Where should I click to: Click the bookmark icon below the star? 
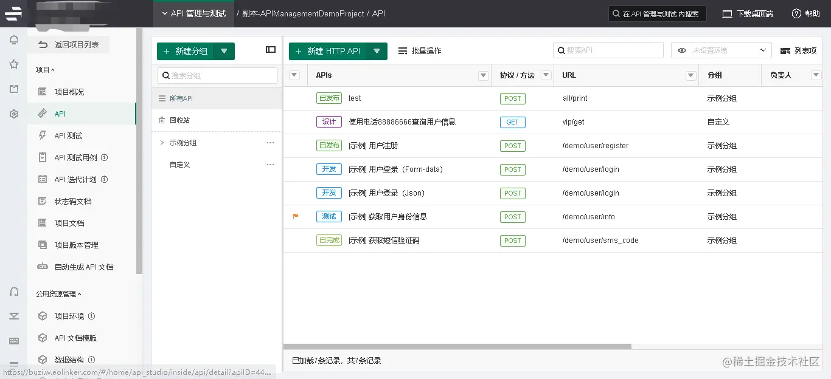tap(13, 89)
